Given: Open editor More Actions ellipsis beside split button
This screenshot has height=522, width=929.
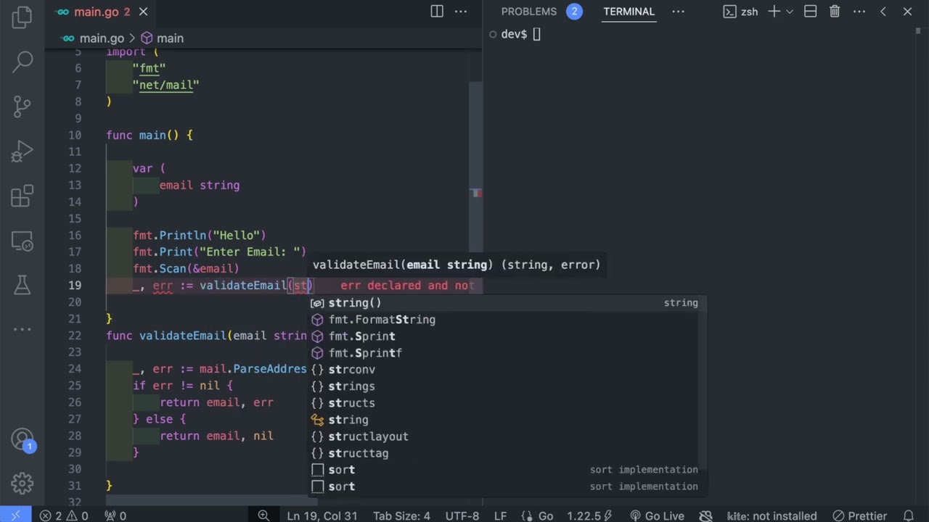Looking at the screenshot, I should (461, 12).
